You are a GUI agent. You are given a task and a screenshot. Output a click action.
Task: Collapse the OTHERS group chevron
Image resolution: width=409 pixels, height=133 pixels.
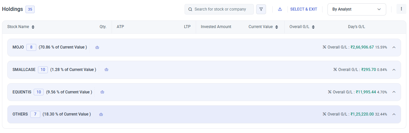(394, 114)
